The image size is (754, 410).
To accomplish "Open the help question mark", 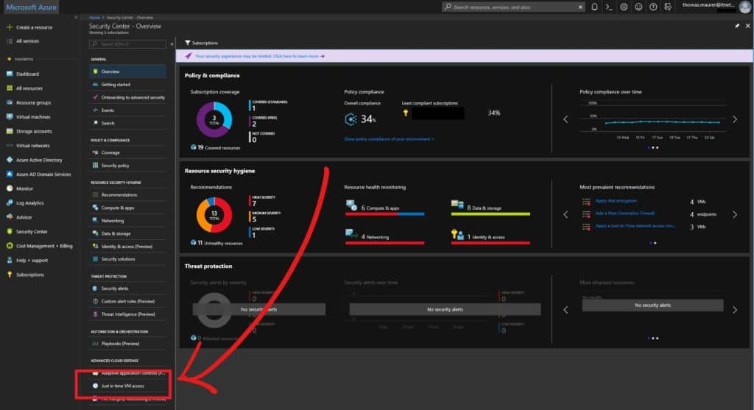I will (x=653, y=7).
